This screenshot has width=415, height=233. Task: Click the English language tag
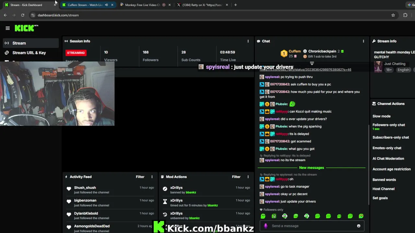(403, 70)
